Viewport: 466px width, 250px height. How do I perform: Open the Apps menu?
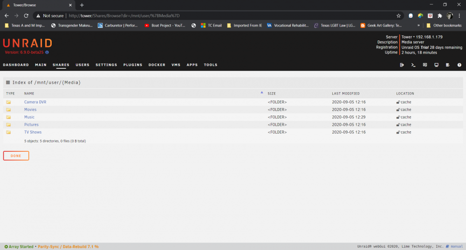(x=192, y=65)
